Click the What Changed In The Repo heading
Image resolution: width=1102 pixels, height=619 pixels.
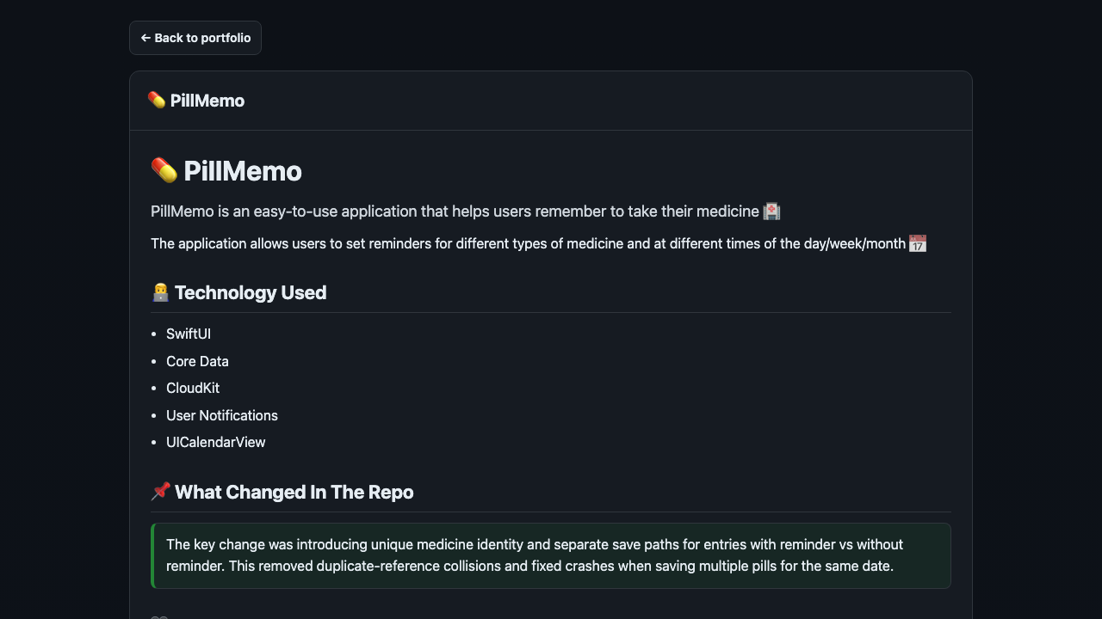[294, 492]
